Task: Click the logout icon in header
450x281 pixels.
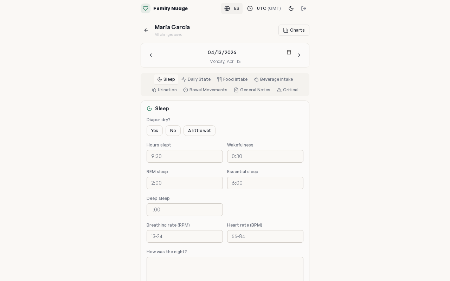Action: 304,8
